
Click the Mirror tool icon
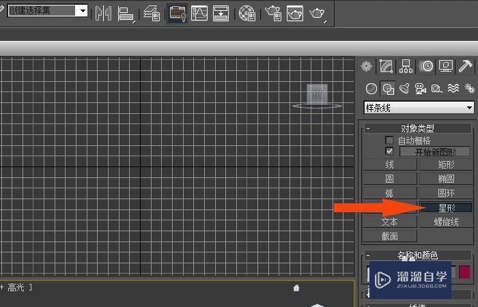tap(103, 14)
